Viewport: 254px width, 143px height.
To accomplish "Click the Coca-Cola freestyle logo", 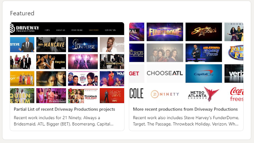I will (237, 94).
